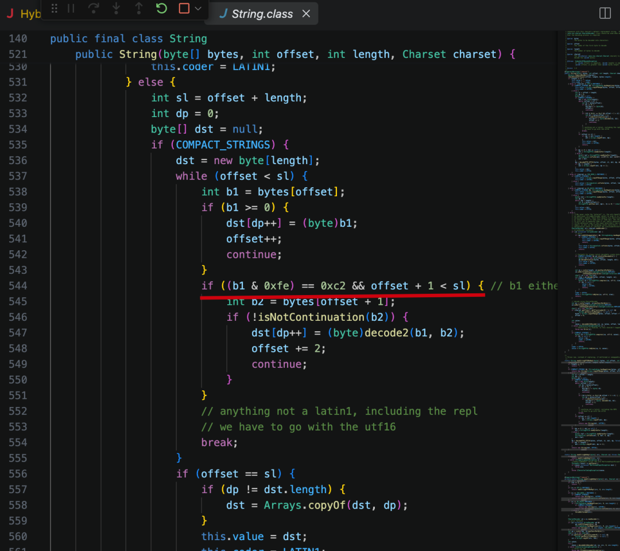
Task: Switch to the partially hidden Hyb tab
Action: [x=24, y=14]
